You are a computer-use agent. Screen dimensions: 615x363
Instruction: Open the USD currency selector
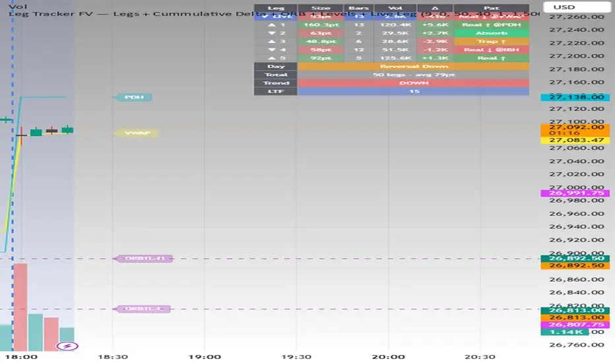point(576,7)
